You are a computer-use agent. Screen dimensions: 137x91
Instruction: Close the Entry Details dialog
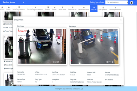(121, 20)
